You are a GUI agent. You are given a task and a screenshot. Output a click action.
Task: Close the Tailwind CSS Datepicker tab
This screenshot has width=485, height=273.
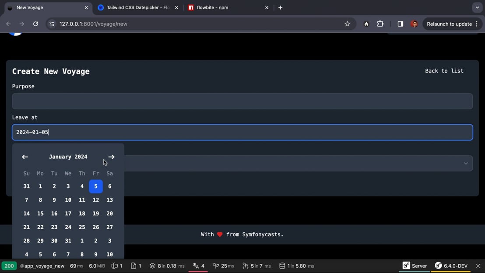pyautogui.click(x=176, y=7)
